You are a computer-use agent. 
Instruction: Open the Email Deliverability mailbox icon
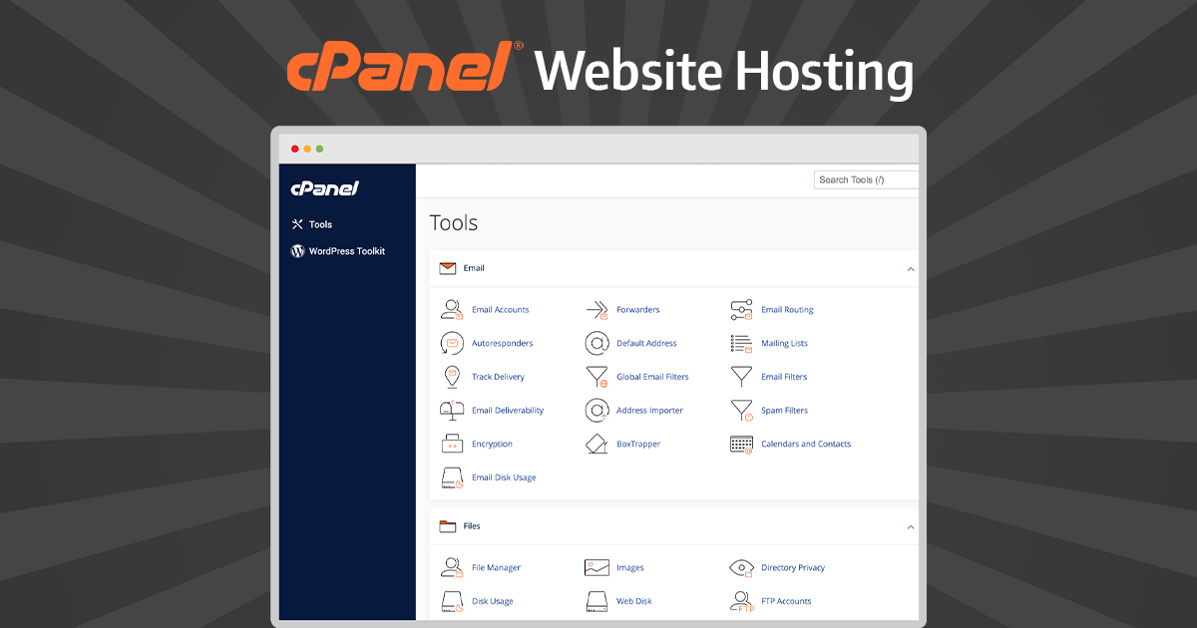(452, 410)
